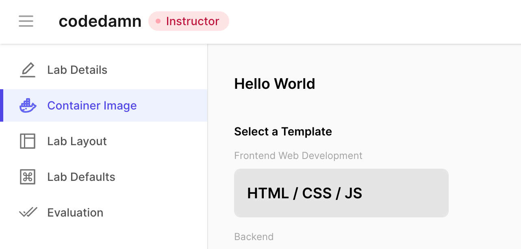Screen dimensions: 521x249
Task: Switch to the Lab Layout section
Action: [77, 141]
